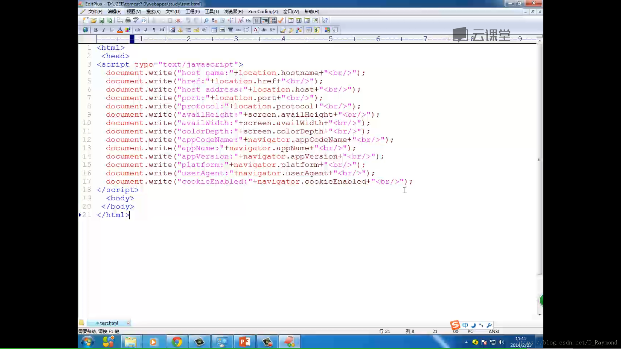Open the Replace tool
The height and width of the screenshot is (349, 621).
click(214, 20)
